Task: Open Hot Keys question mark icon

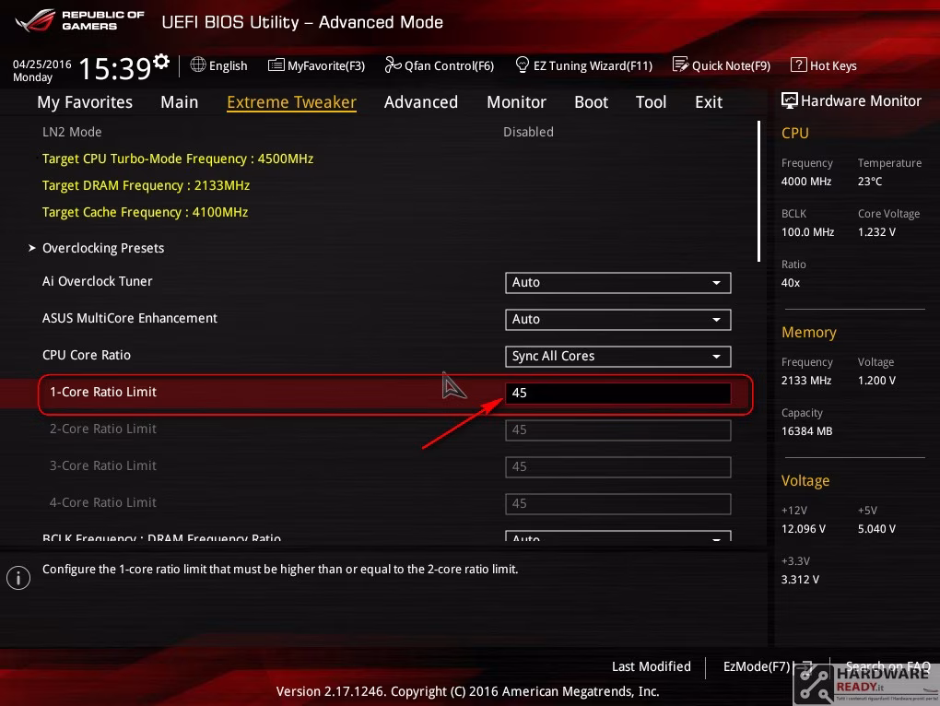Action: (x=798, y=65)
